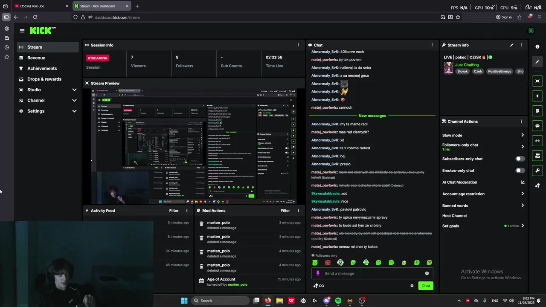Image resolution: width=546 pixels, height=307 pixels.
Task: Click marten_polo in the Age of Account entry
Action: [x=238, y=284]
